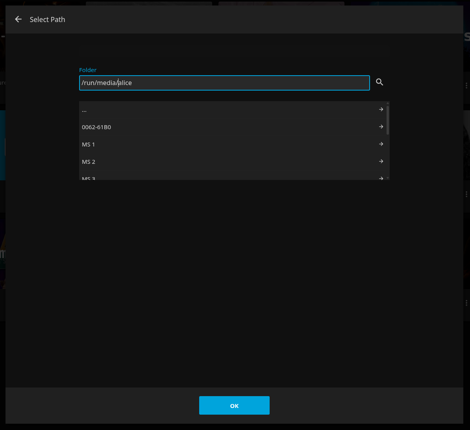Click the folder list scroll-up arrow
The image size is (470, 430).
coord(388,103)
